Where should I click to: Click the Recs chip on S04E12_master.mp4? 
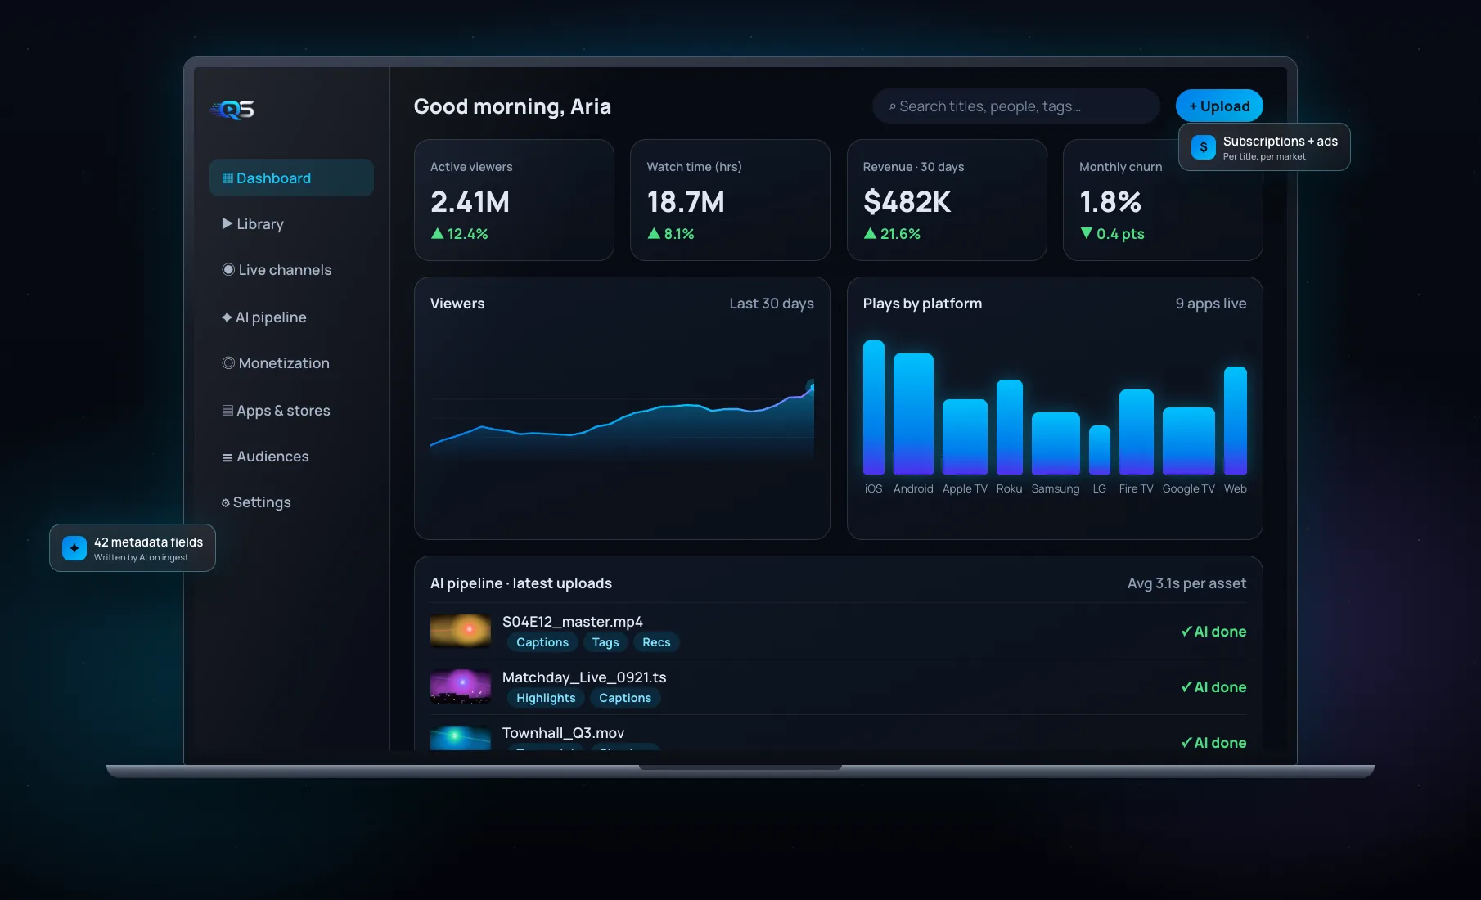point(656,642)
